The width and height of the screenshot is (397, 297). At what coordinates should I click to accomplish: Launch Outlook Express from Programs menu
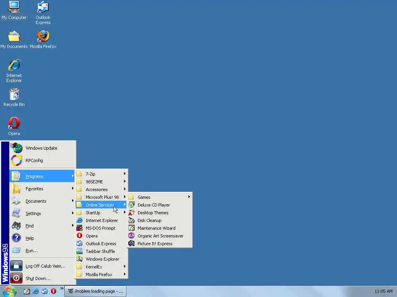tap(102, 244)
